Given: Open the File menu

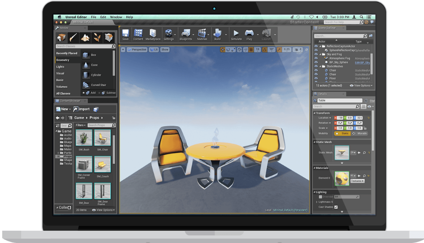Looking at the screenshot, I should 94,17.
